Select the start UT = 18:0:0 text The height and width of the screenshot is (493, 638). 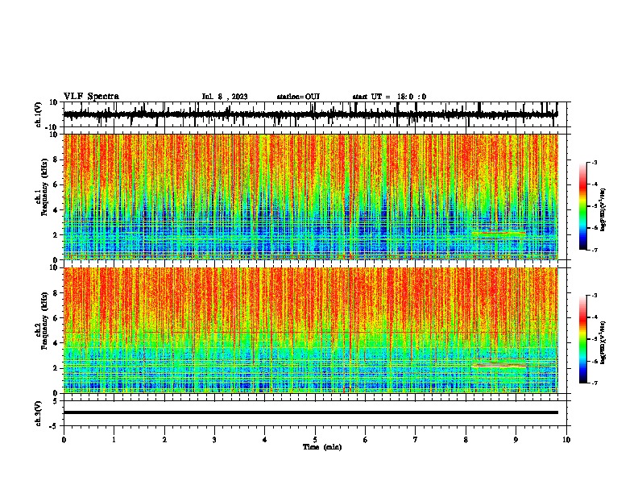coord(389,97)
